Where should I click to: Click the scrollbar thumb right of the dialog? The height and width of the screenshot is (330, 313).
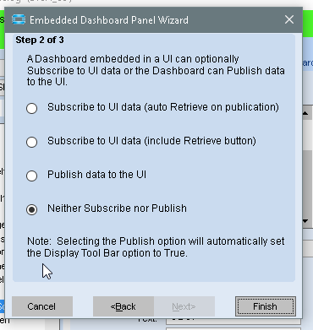[x=308, y=183]
